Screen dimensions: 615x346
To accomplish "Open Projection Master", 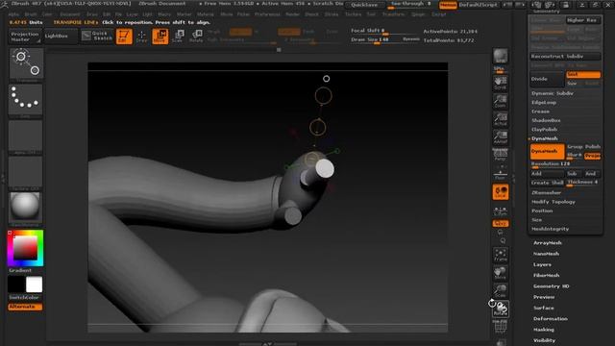I will [x=25, y=37].
